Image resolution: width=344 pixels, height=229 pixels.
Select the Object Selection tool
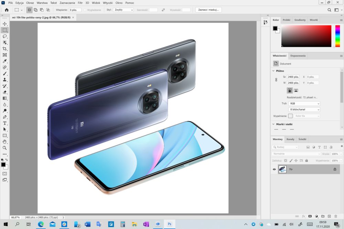tap(4, 43)
